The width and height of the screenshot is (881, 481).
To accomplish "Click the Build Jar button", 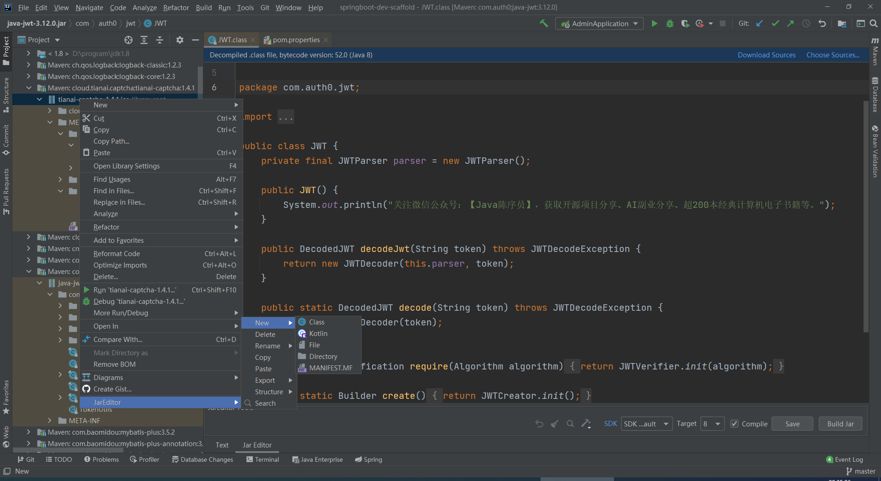I will point(840,424).
